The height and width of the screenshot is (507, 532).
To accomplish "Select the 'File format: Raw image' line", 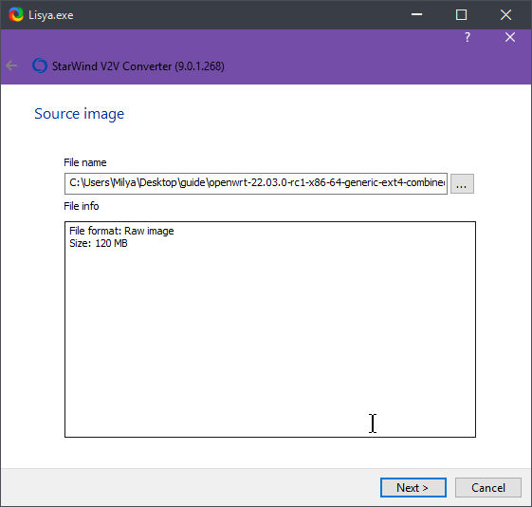I will 121,231.
